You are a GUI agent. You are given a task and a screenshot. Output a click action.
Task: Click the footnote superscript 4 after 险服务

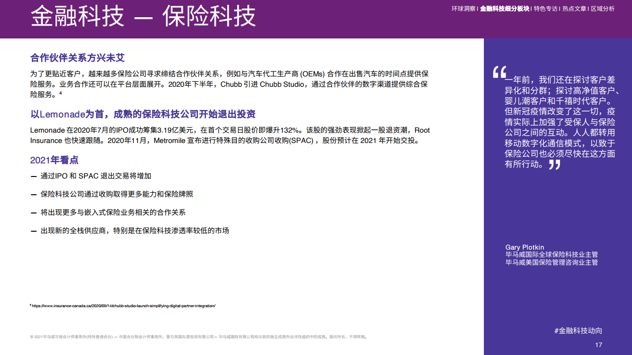coord(61,93)
